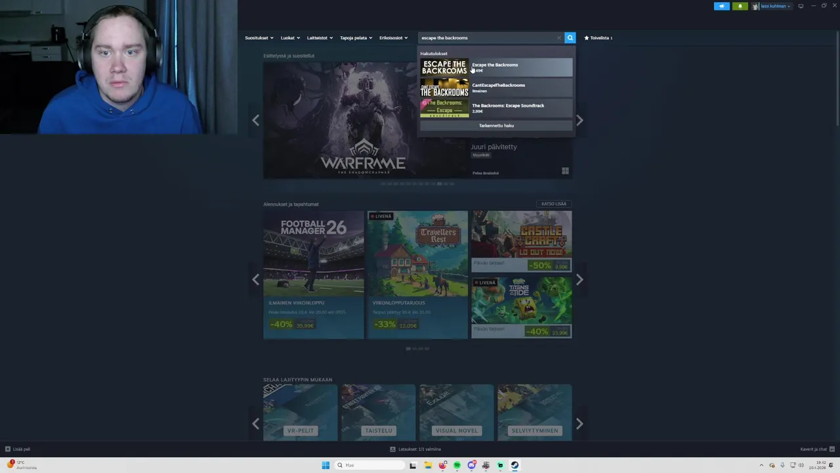Open the SpongeBob Titans of the Tide deal
This screenshot has height=473, width=840.
click(x=522, y=307)
